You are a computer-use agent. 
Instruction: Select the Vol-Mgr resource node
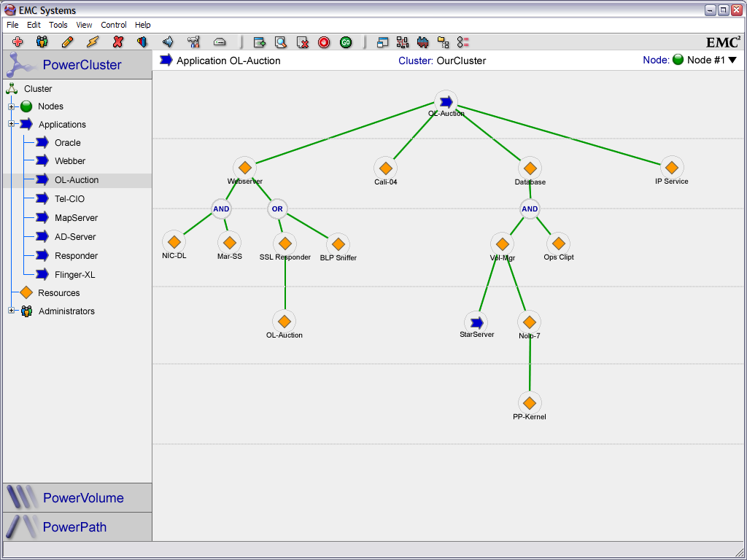tap(502, 244)
